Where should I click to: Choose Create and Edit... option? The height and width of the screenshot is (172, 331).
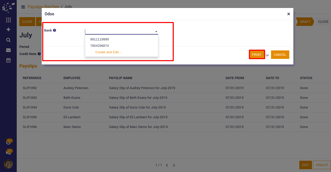click(108, 52)
